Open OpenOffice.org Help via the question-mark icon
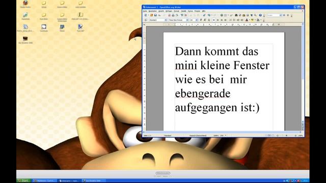326x183 pixels. (260, 15)
